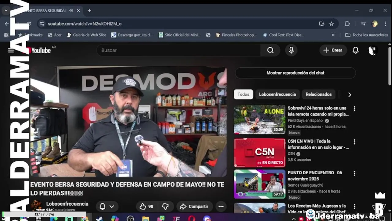View site information icon beside the URL
392x221 pixels.
click(x=42, y=24)
